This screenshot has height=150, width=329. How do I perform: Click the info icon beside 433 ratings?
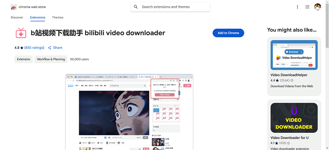(x=289, y=143)
